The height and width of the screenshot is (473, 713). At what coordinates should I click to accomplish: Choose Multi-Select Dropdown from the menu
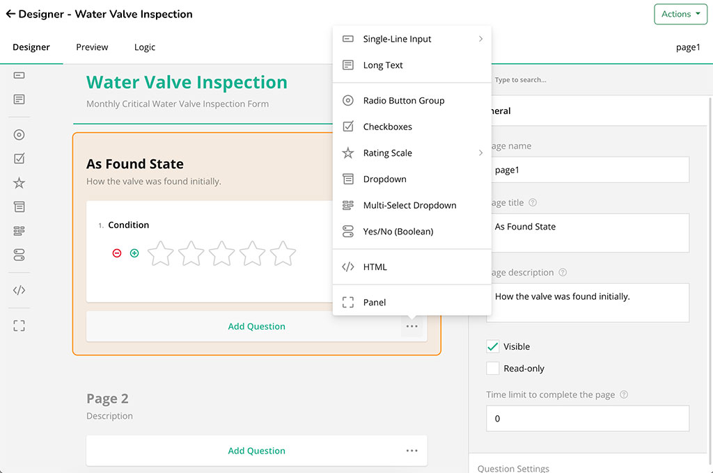409,205
